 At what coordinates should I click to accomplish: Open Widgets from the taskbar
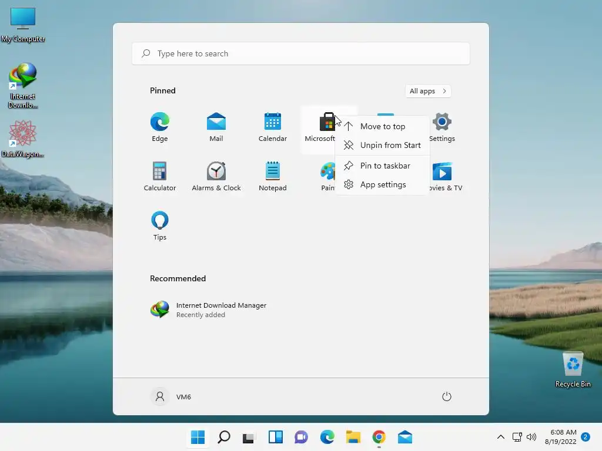(x=276, y=437)
